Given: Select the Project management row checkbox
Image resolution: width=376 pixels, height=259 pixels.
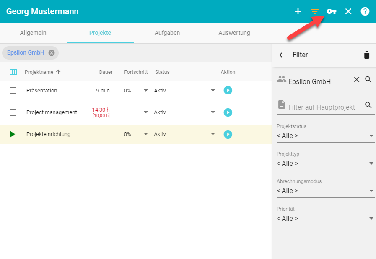Looking at the screenshot, I should click(13, 112).
